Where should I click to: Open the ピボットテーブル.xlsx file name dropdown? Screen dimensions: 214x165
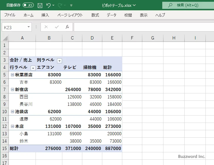134,5
